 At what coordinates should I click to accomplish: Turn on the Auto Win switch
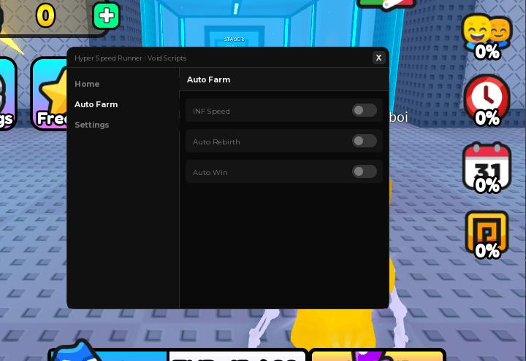(365, 171)
